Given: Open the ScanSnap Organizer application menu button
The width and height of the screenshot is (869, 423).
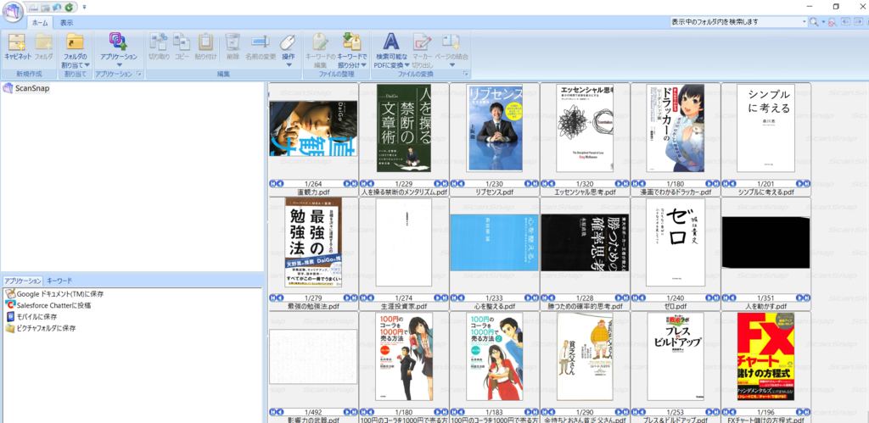Looking at the screenshot, I should pyautogui.click(x=12, y=12).
